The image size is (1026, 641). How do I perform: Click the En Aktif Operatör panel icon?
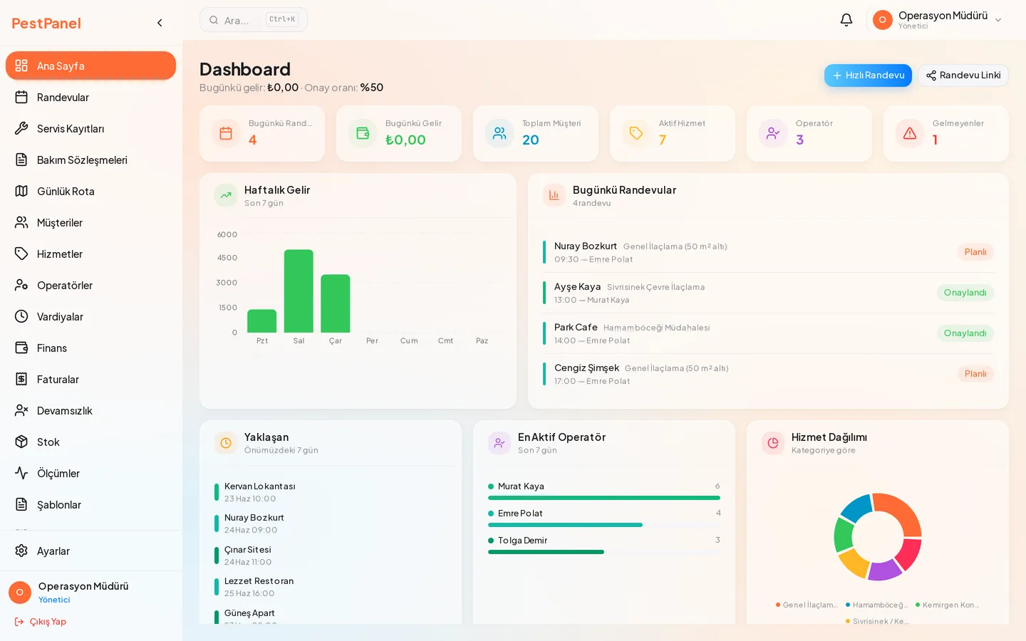coord(499,443)
